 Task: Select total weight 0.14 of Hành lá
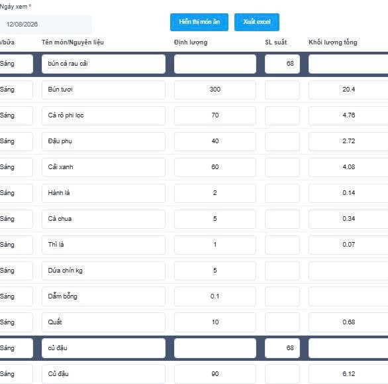click(x=348, y=193)
